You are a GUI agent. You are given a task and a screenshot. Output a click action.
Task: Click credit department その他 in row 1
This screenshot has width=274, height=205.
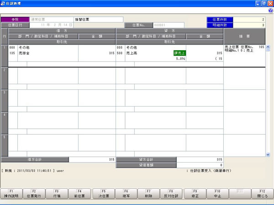132,47
